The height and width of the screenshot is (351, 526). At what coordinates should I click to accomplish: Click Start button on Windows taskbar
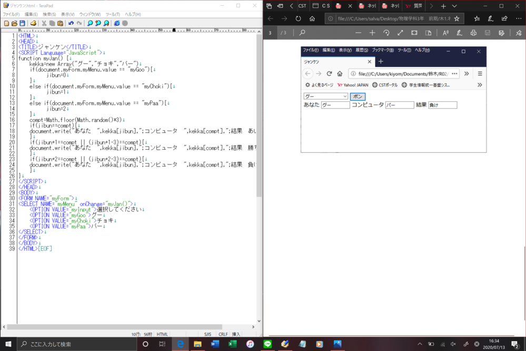[8, 344]
